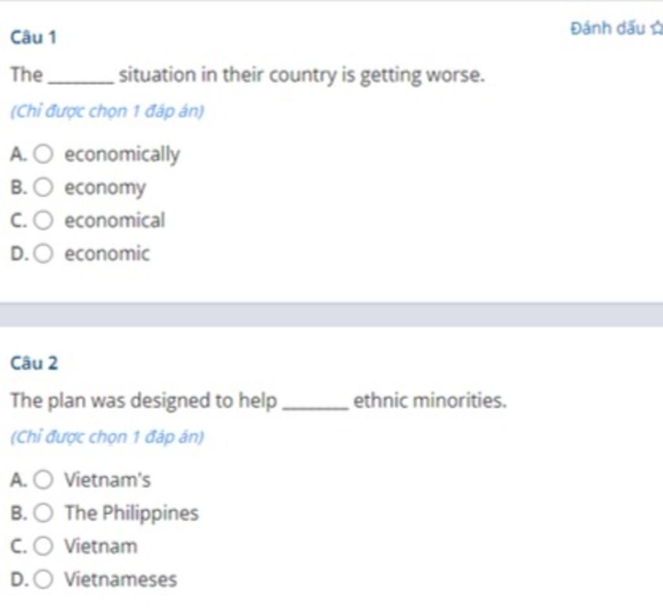Mark the economic radio button
663x616 pixels.
coord(43,254)
